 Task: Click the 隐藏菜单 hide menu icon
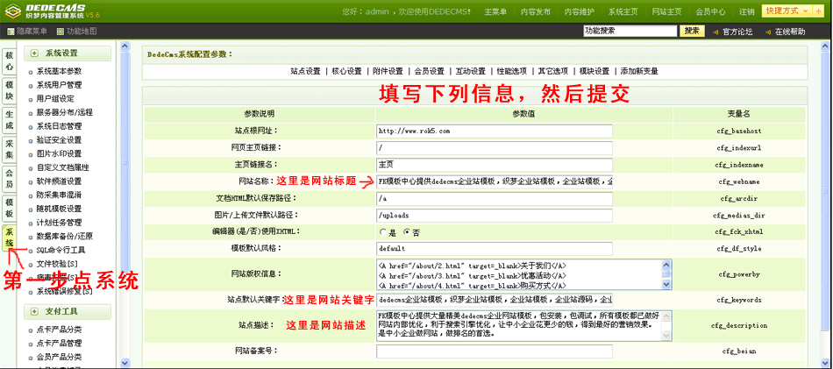(10, 32)
